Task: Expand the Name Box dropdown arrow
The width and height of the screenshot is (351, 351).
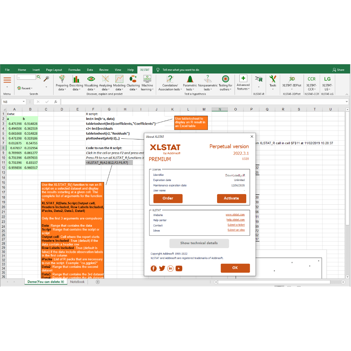Action: pos(23,102)
